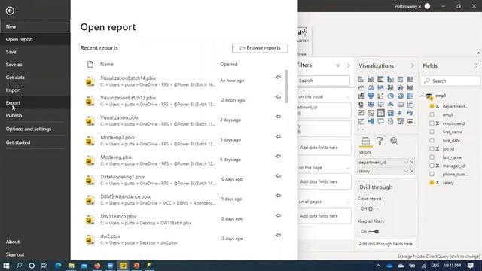Viewport: 482px width, 271px height.
Task: Collapse the Fields pane chevron
Action: coord(476,65)
